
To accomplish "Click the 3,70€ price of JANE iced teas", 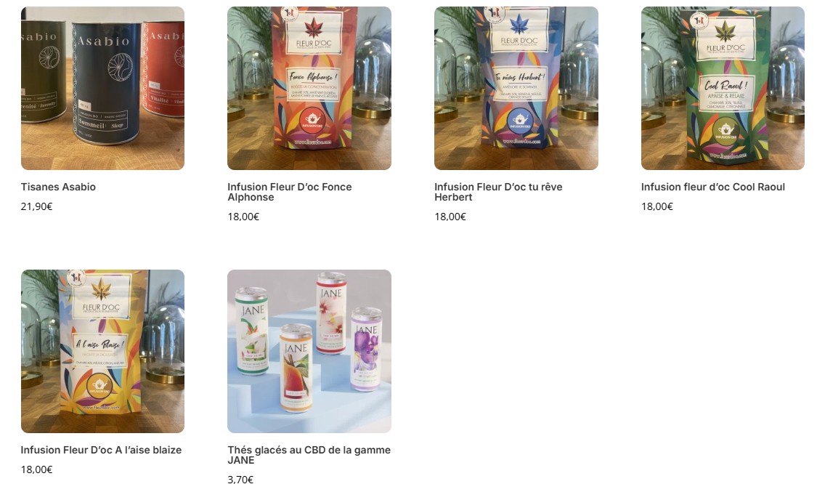I will click(x=240, y=480).
